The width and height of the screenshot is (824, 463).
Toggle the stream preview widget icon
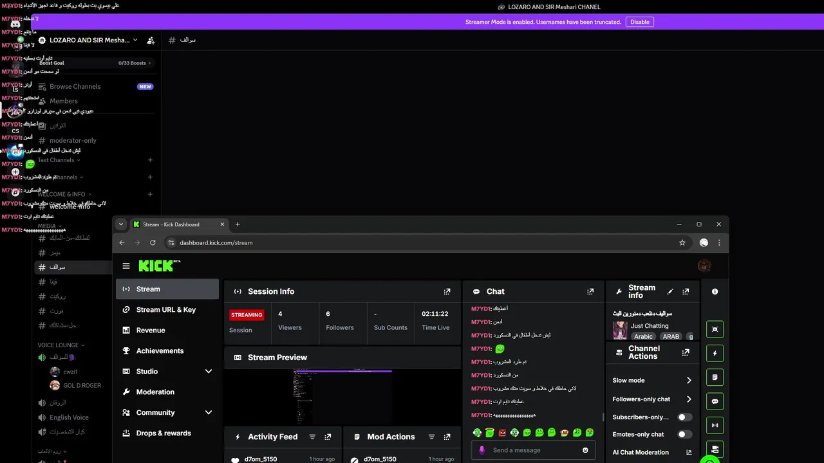pos(715,329)
